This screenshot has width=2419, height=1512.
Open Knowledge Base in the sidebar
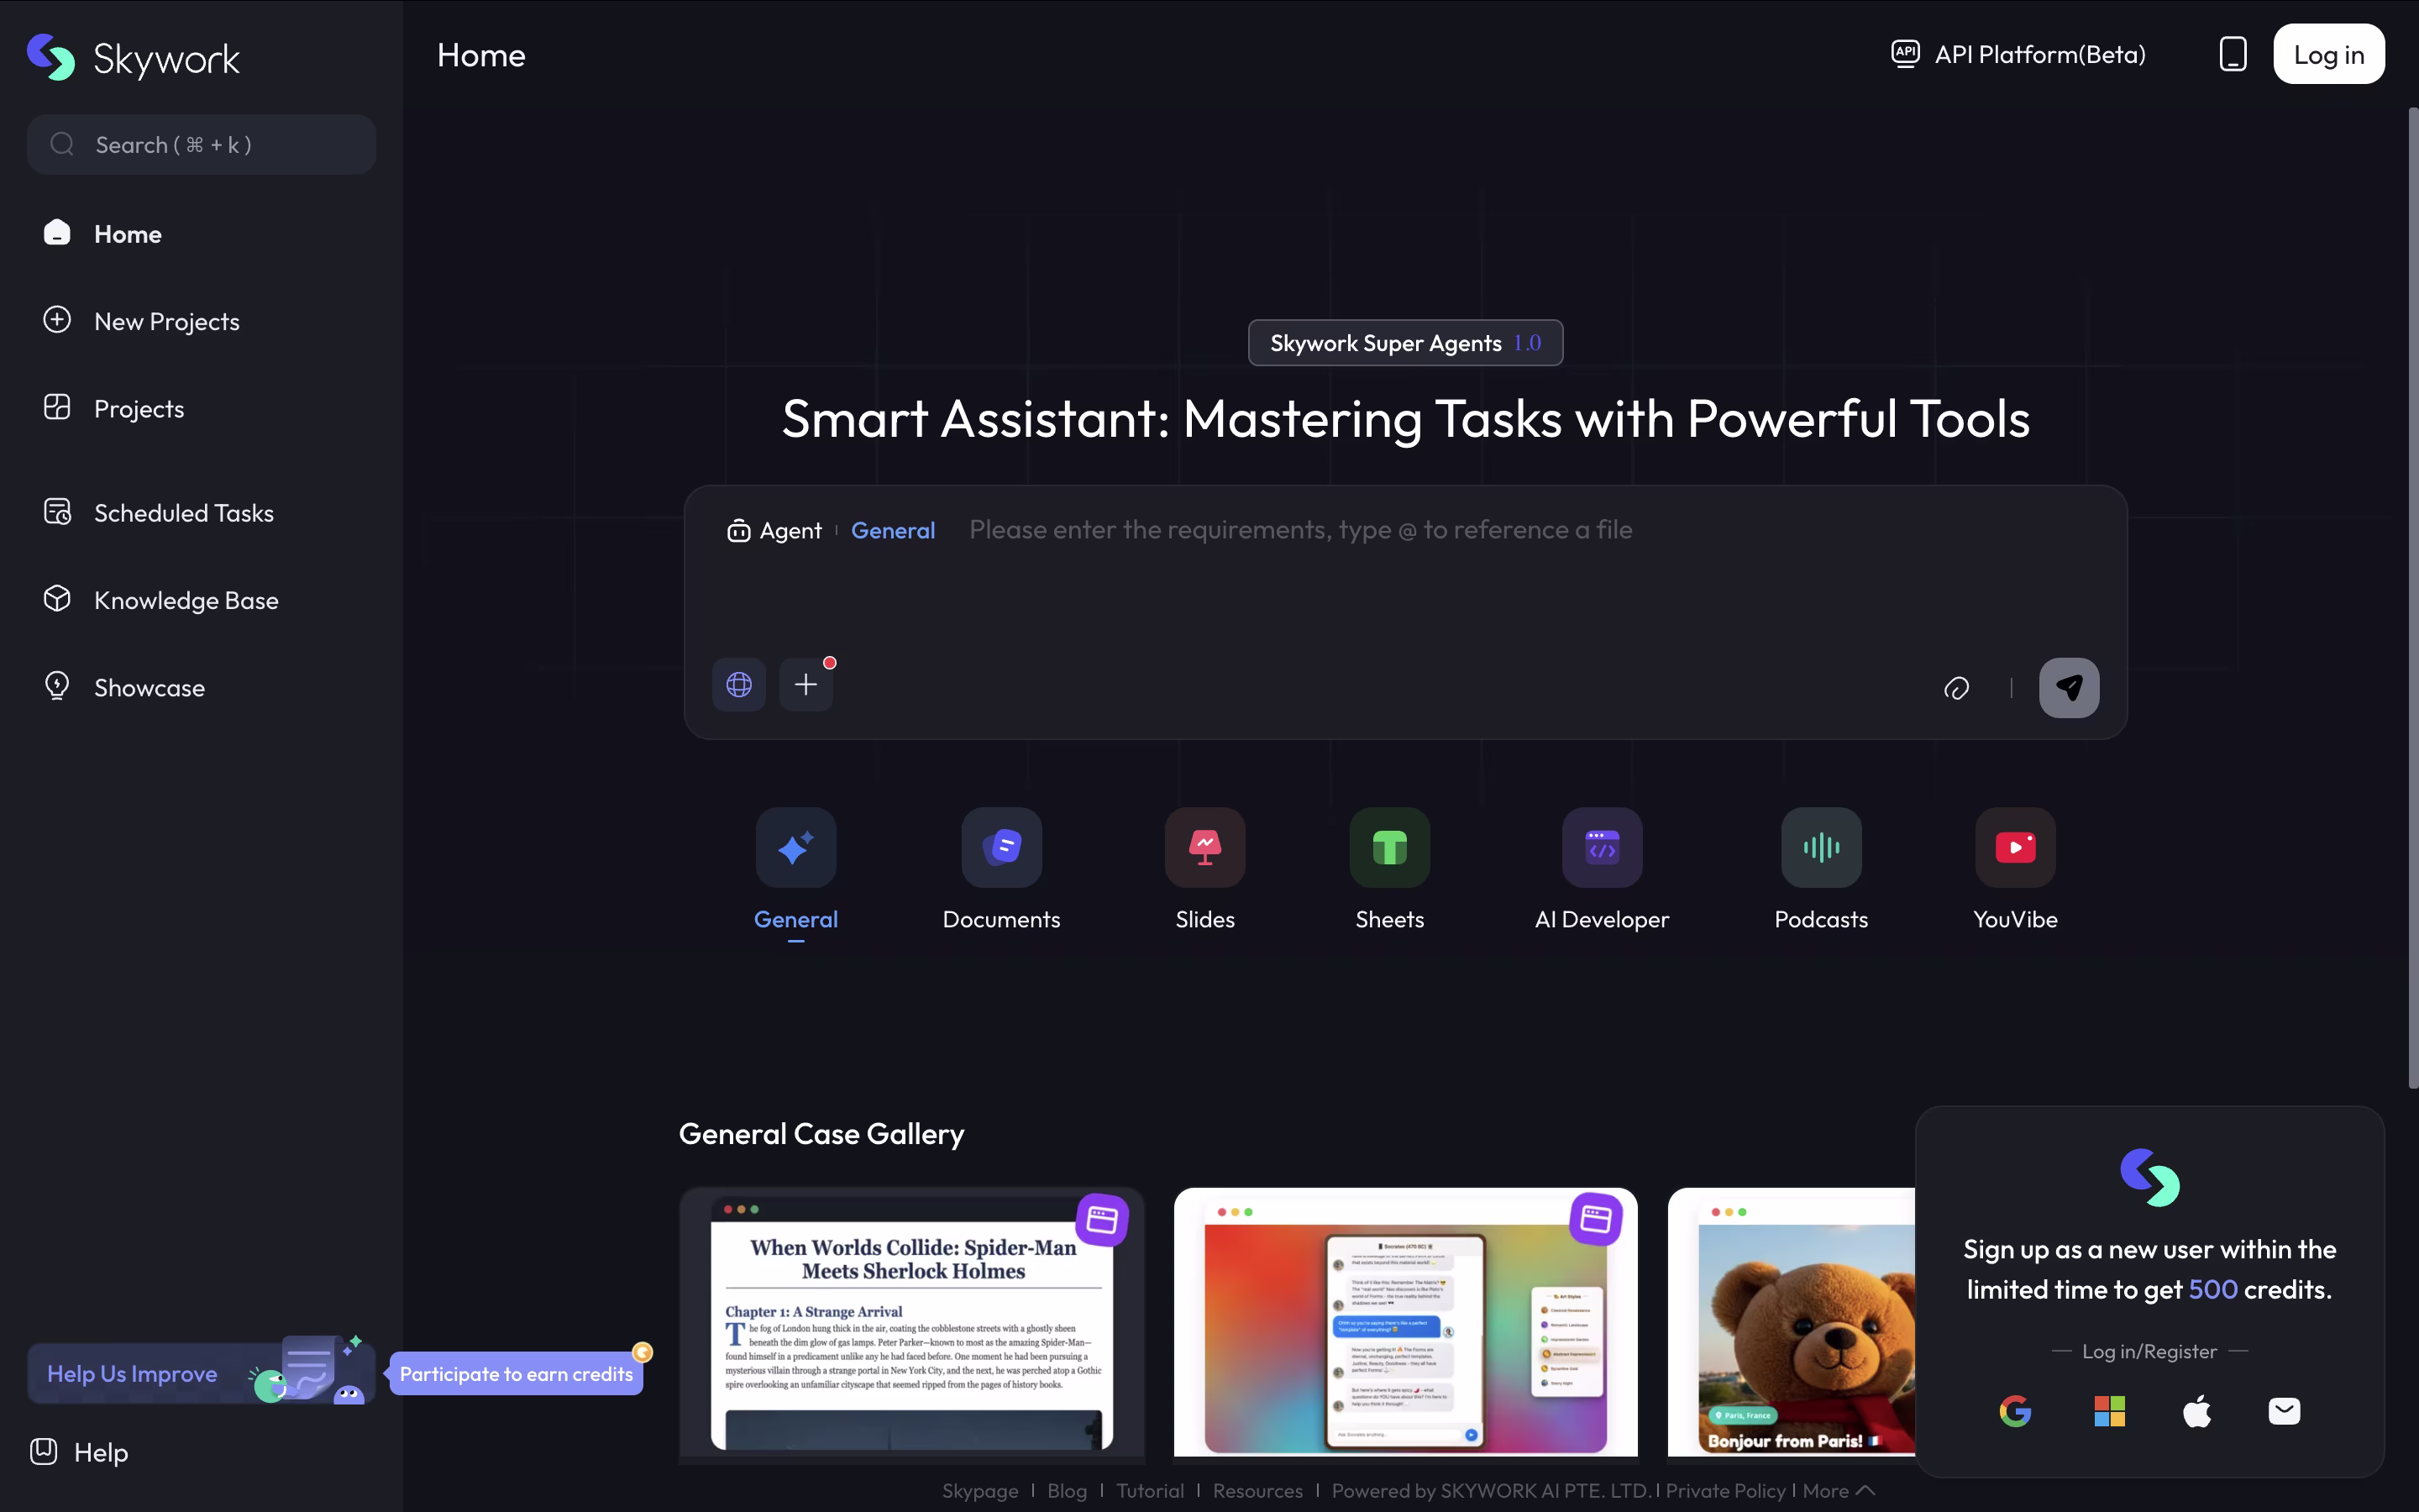coord(202,600)
